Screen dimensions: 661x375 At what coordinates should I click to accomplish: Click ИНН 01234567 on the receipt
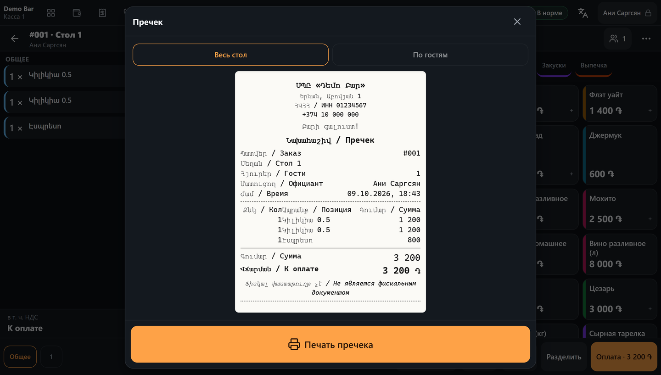343,106
